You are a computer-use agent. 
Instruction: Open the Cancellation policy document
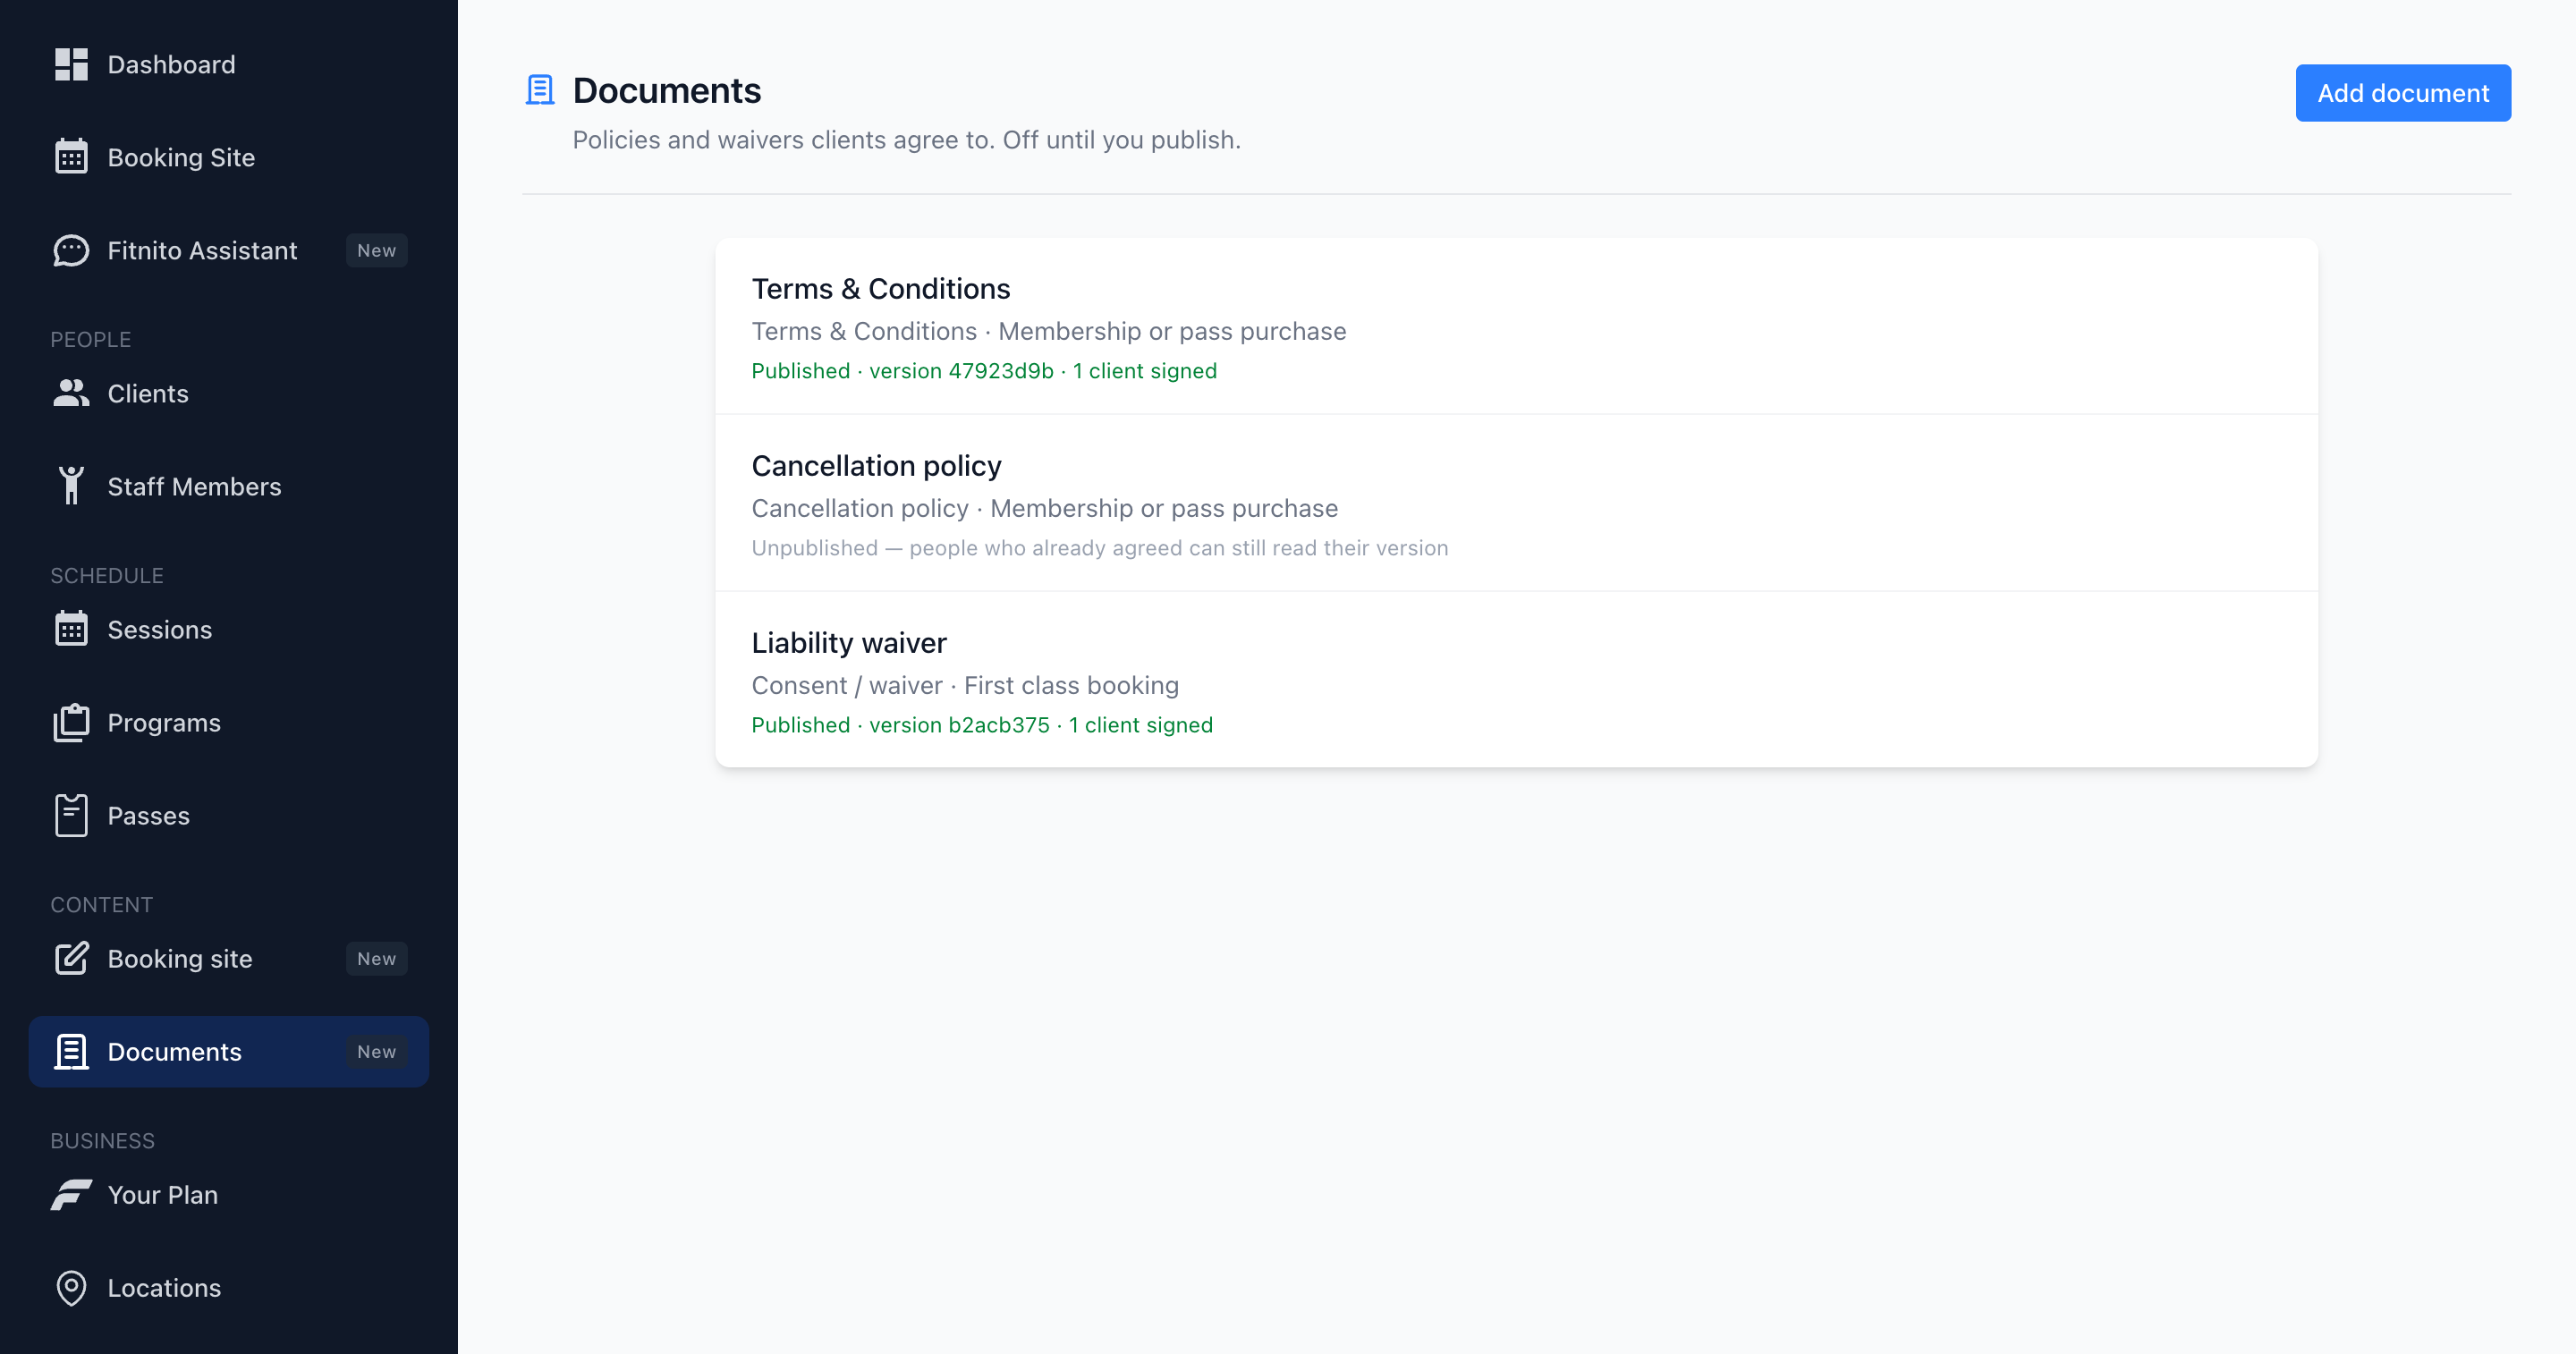click(x=1516, y=504)
